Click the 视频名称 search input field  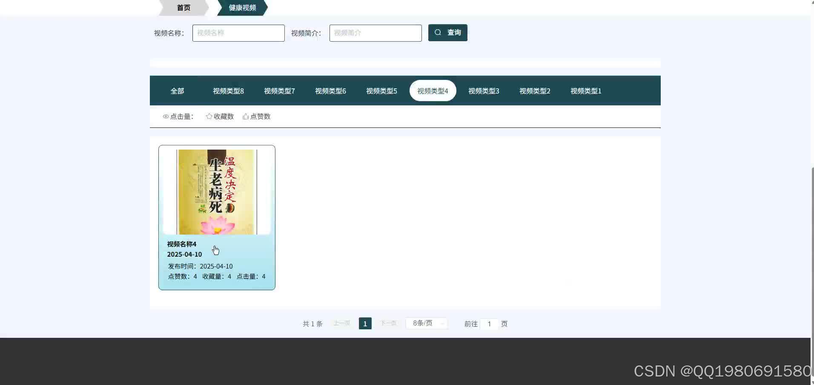pos(238,33)
